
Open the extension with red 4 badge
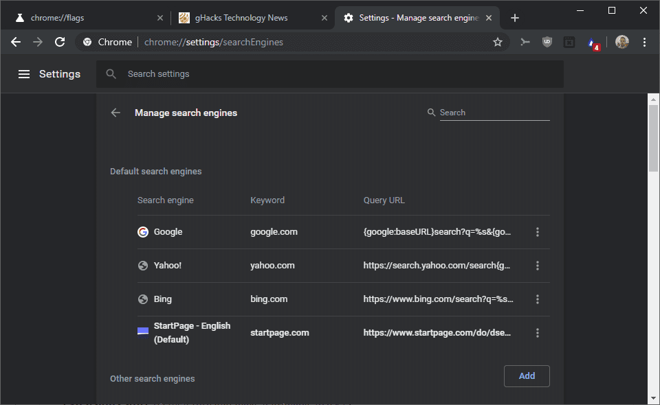(x=593, y=43)
